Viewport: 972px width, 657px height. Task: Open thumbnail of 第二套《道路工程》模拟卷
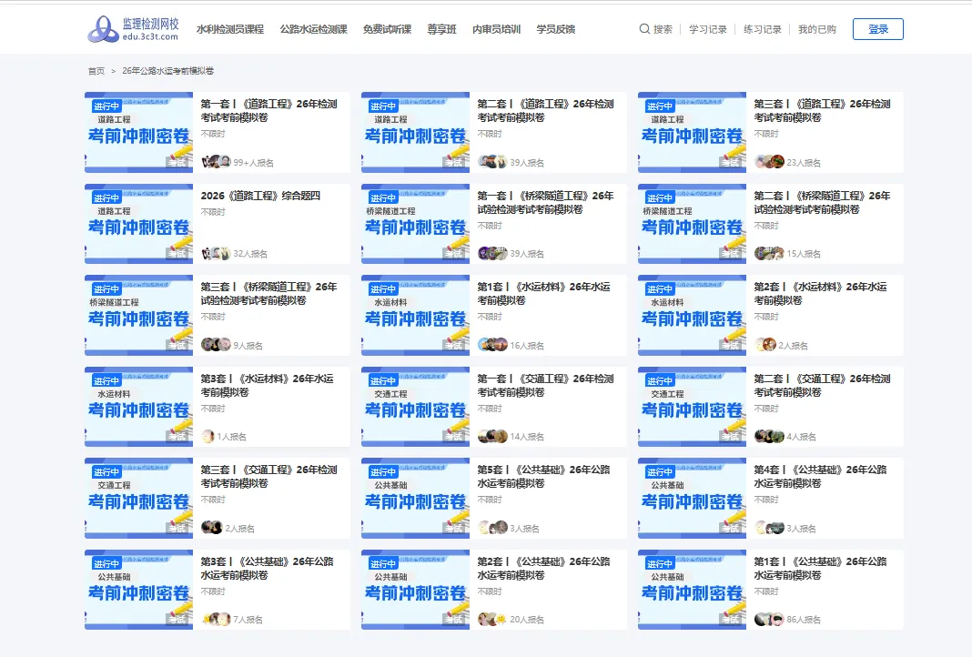415,132
